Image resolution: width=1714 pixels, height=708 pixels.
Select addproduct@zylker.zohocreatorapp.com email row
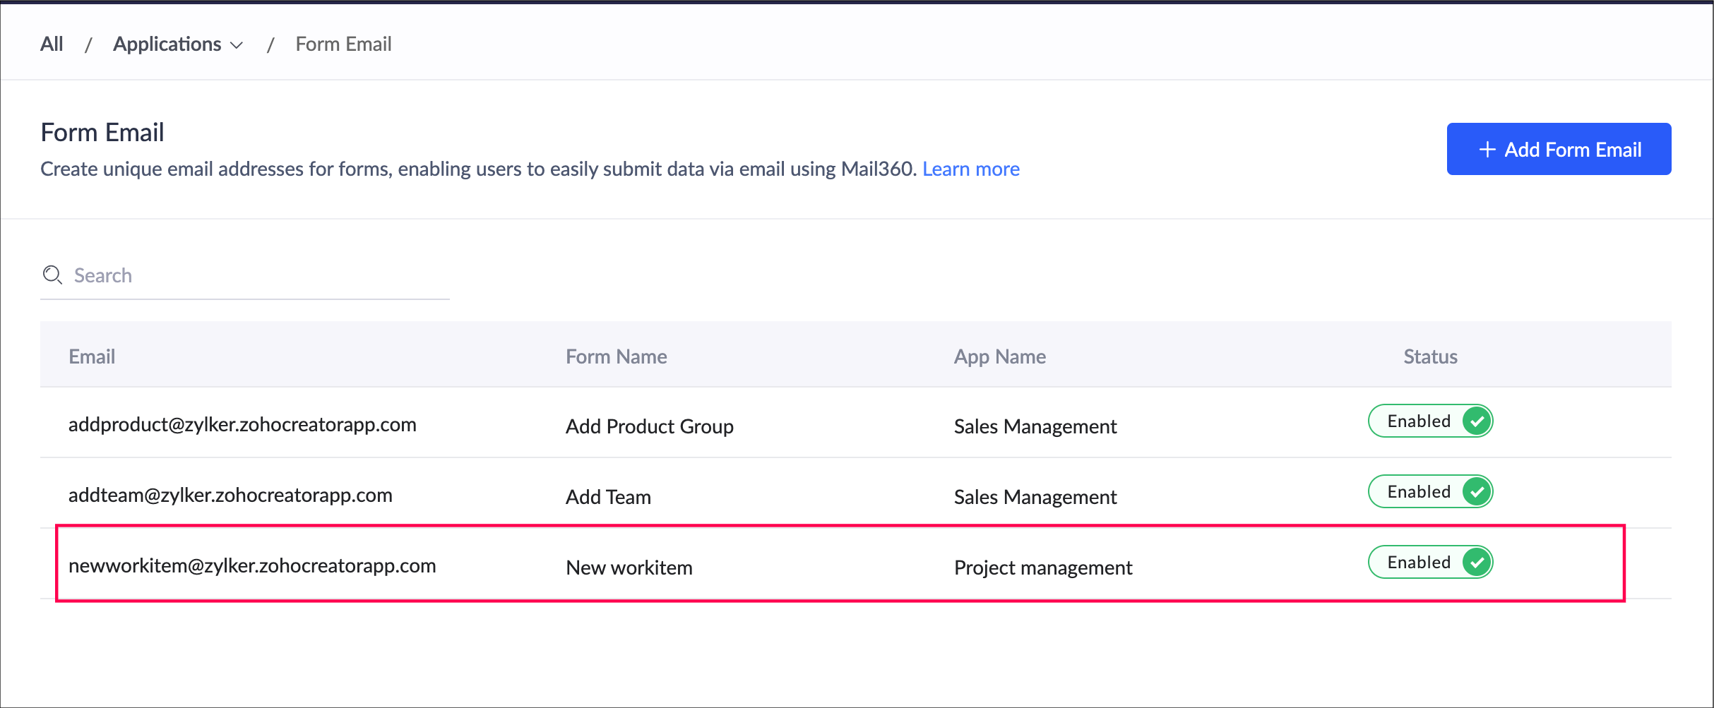point(242,425)
